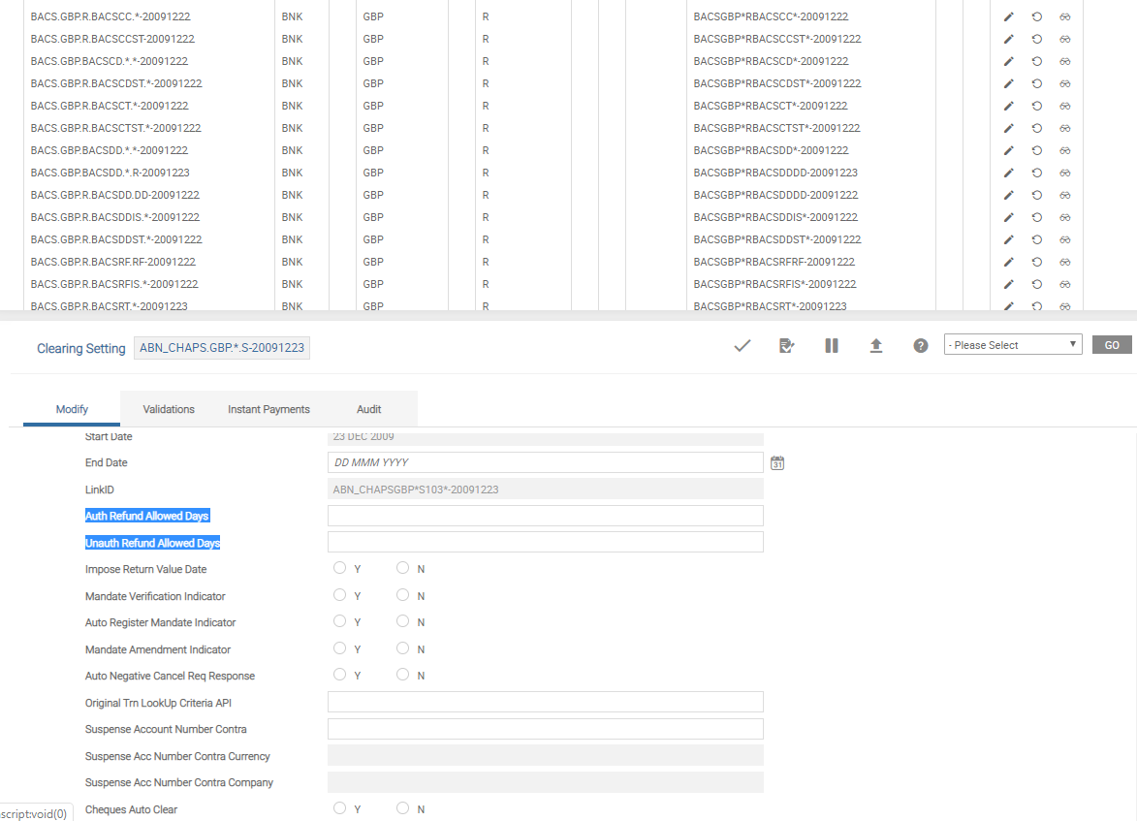Switch to the Validations tab
This screenshot has width=1137, height=821.
[x=169, y=409]
